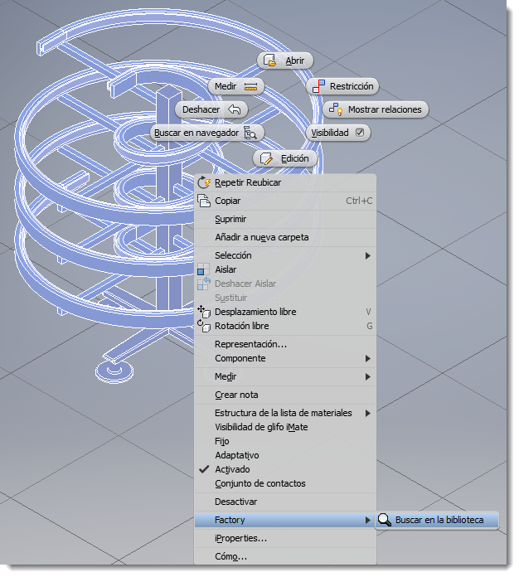Click the Repetir Reubicar text
Screen dimensions: 519x577
[x=248, y=182]
